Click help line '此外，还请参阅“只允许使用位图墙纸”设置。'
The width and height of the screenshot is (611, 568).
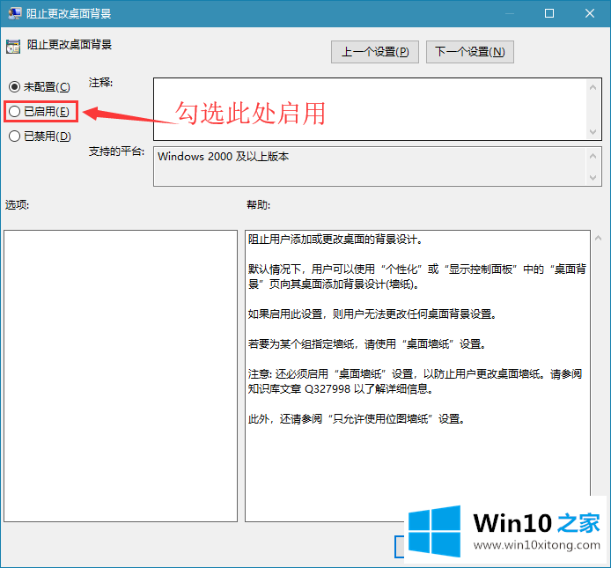coord(357,418)
